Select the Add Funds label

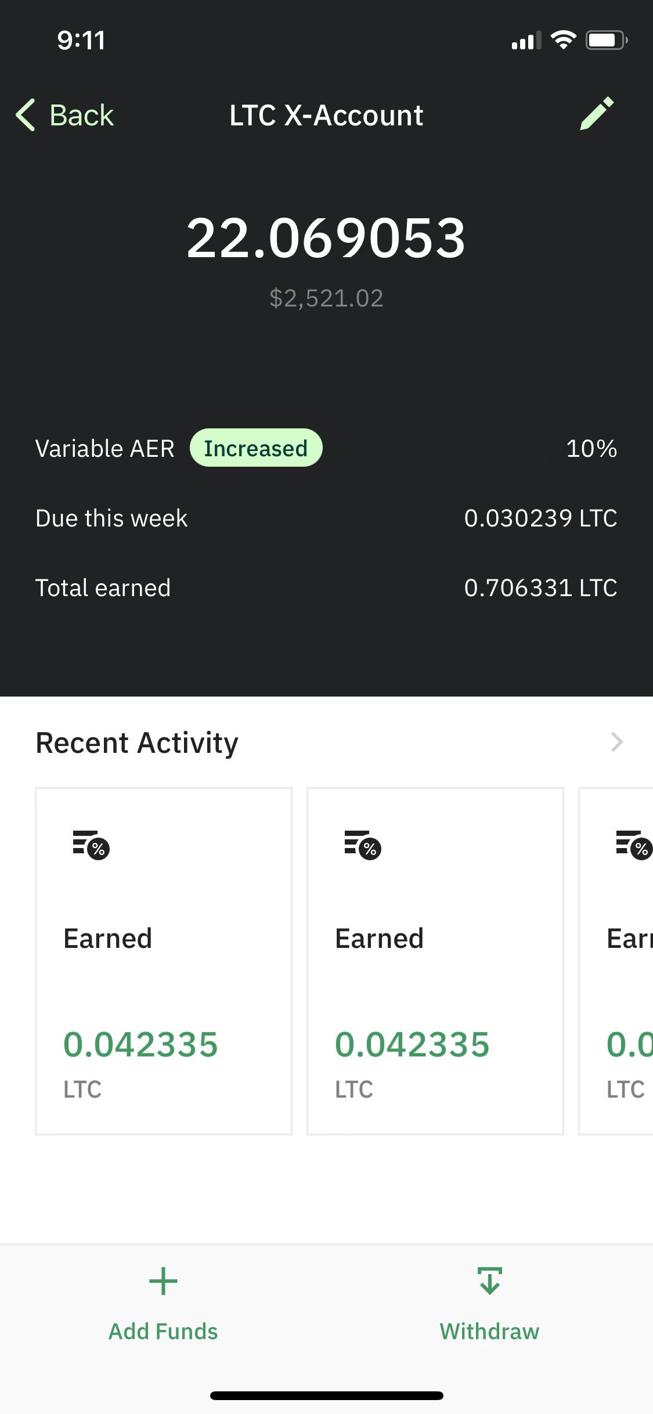[x=163, y=1331]
